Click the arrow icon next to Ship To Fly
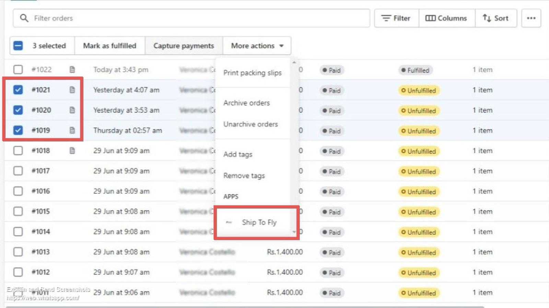The height and width of the screenshot is (308, 549). [x=229, y=222]
